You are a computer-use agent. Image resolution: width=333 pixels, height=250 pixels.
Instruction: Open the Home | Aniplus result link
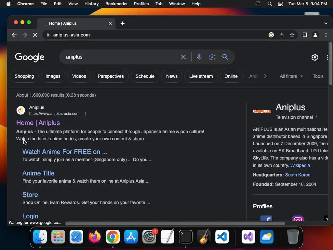tap(38, 123)
